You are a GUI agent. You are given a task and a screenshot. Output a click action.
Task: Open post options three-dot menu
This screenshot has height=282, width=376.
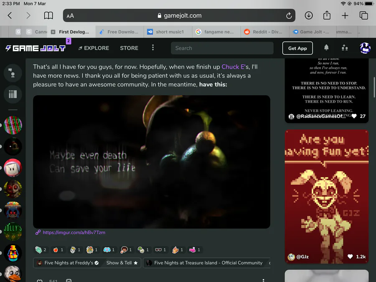[x=263, y=280]
